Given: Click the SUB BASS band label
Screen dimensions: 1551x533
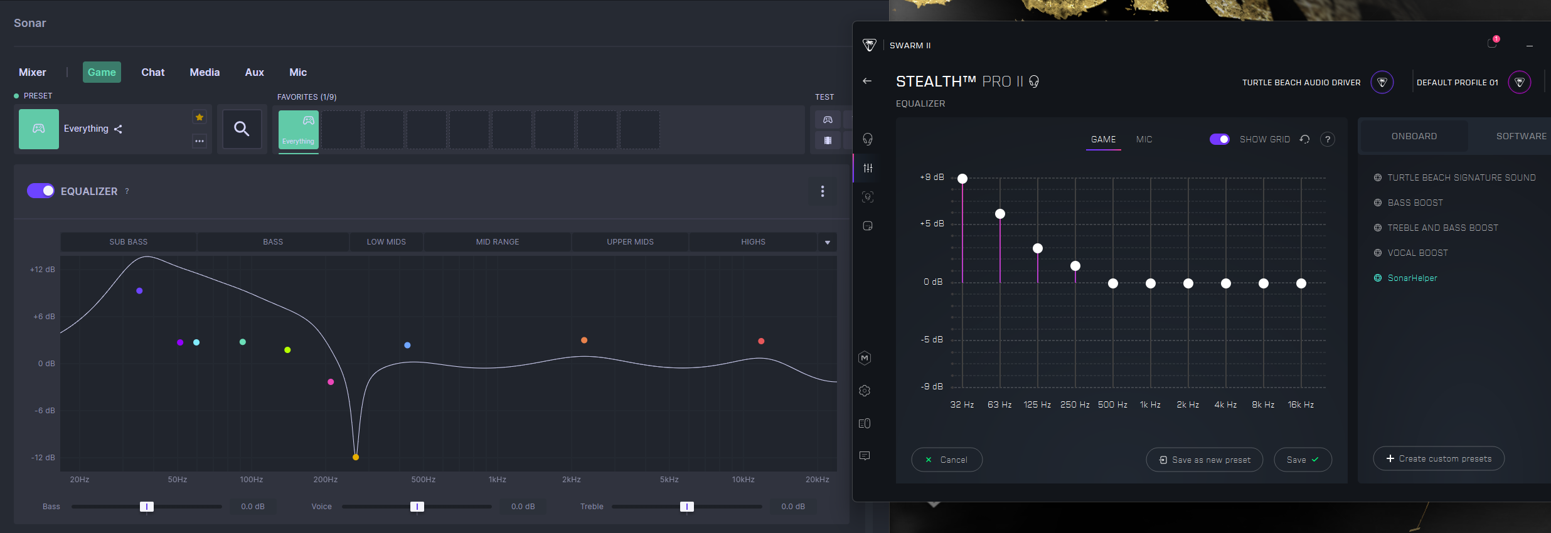Looking at the screenshot, I should click(129, 242).
